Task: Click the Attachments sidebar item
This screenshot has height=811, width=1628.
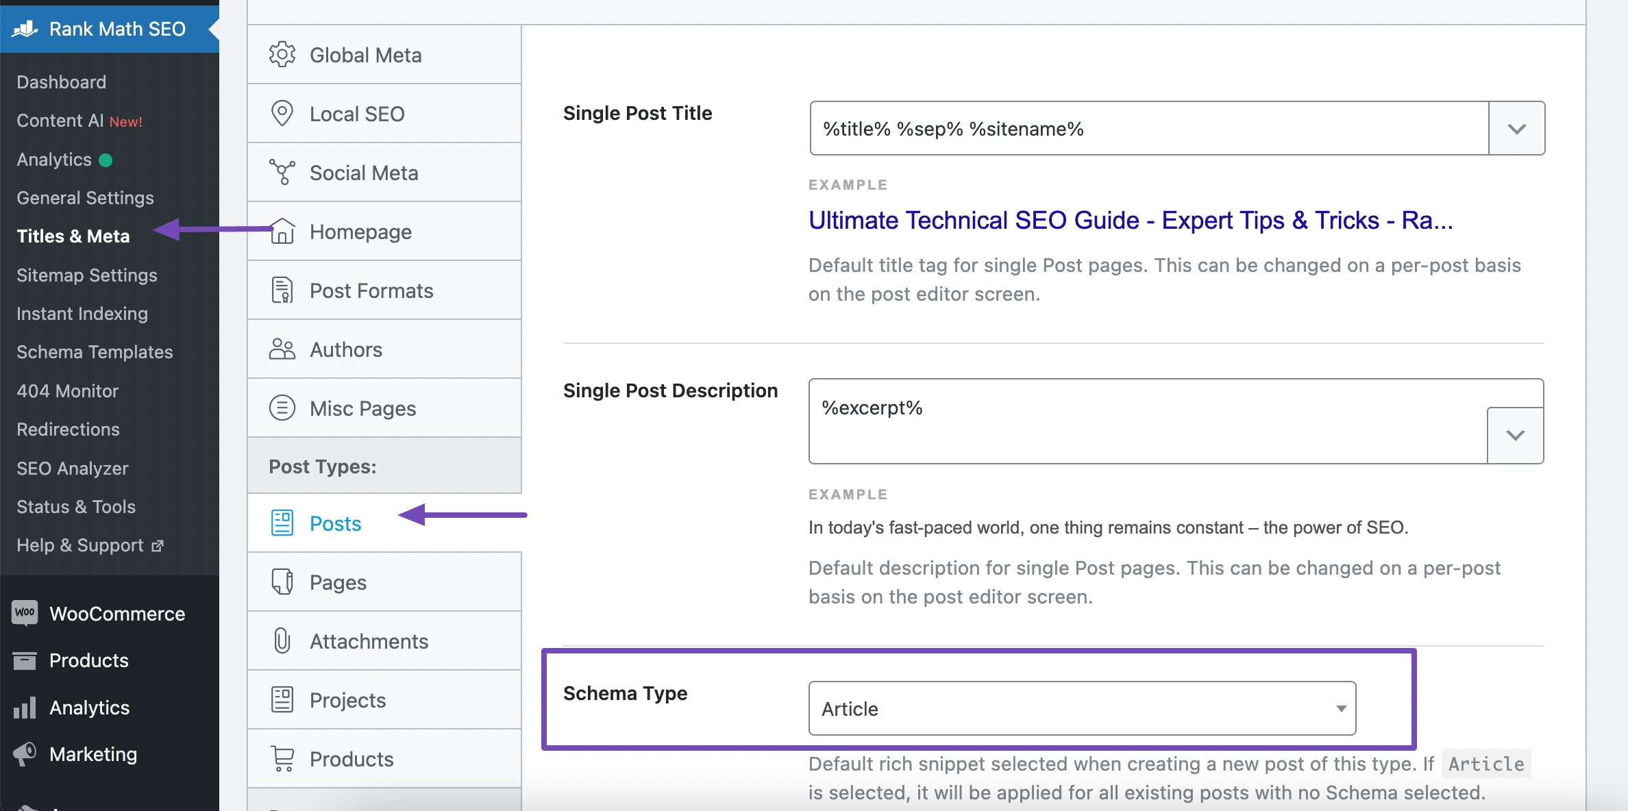Action: pos(377,640)
